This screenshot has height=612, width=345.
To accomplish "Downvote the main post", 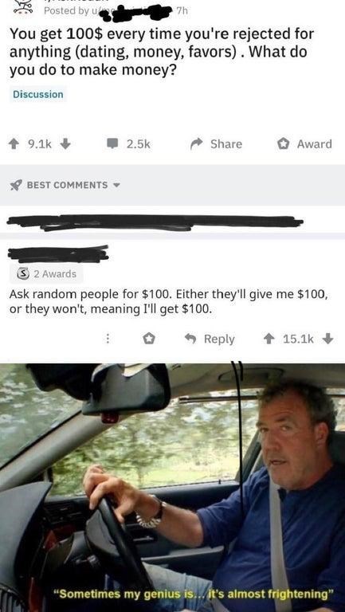I will [x=65, y=144].
